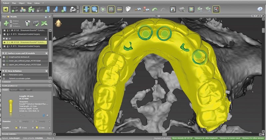Click the yellow back arrow button
This screenshot has width=266, height=140.
[6, 9]
